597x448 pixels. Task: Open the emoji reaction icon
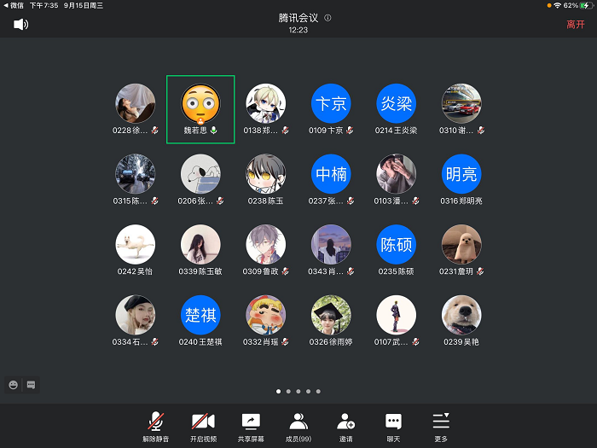[x=14, y=385]
